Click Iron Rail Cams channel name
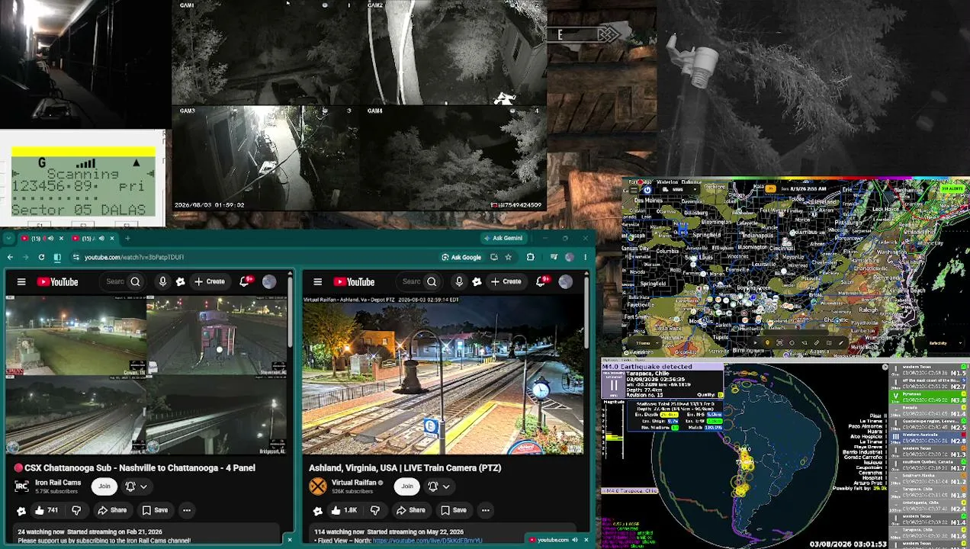This screenshot has height=549, width=970. [58, 482]
